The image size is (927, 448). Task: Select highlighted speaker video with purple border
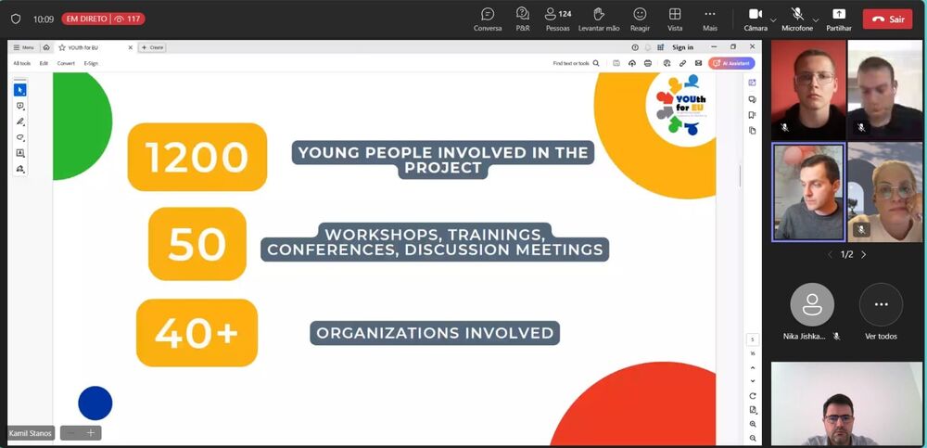(x=808, y=192)
